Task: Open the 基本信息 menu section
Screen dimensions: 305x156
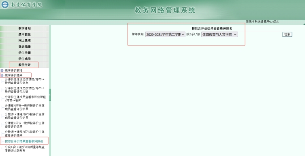Action: [x=24, y=34]
